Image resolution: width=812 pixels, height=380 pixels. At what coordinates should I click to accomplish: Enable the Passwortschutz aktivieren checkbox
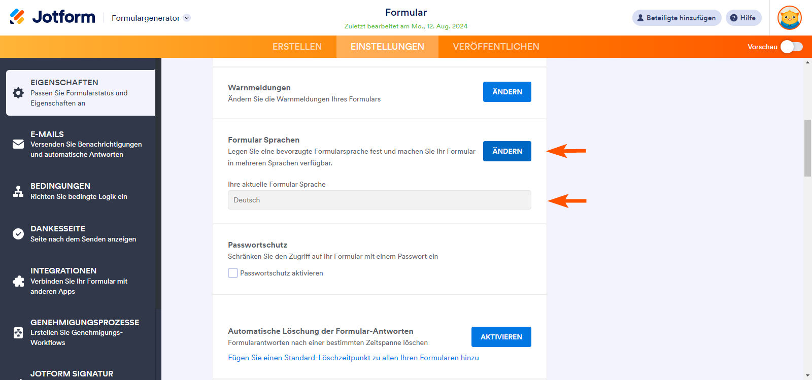(233, 273)
